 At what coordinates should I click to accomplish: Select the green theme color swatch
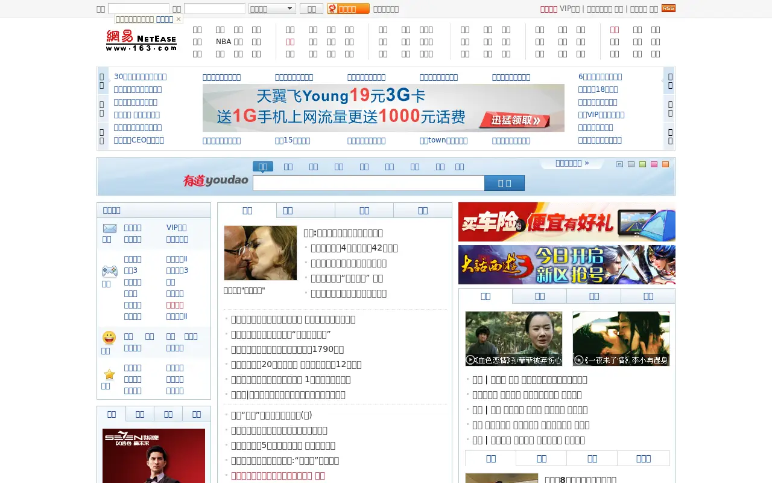click(642, 164)
